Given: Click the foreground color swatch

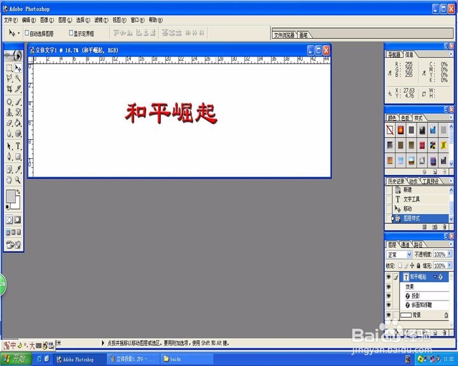Looking at the screenshot, I should [x=11, y=196].
